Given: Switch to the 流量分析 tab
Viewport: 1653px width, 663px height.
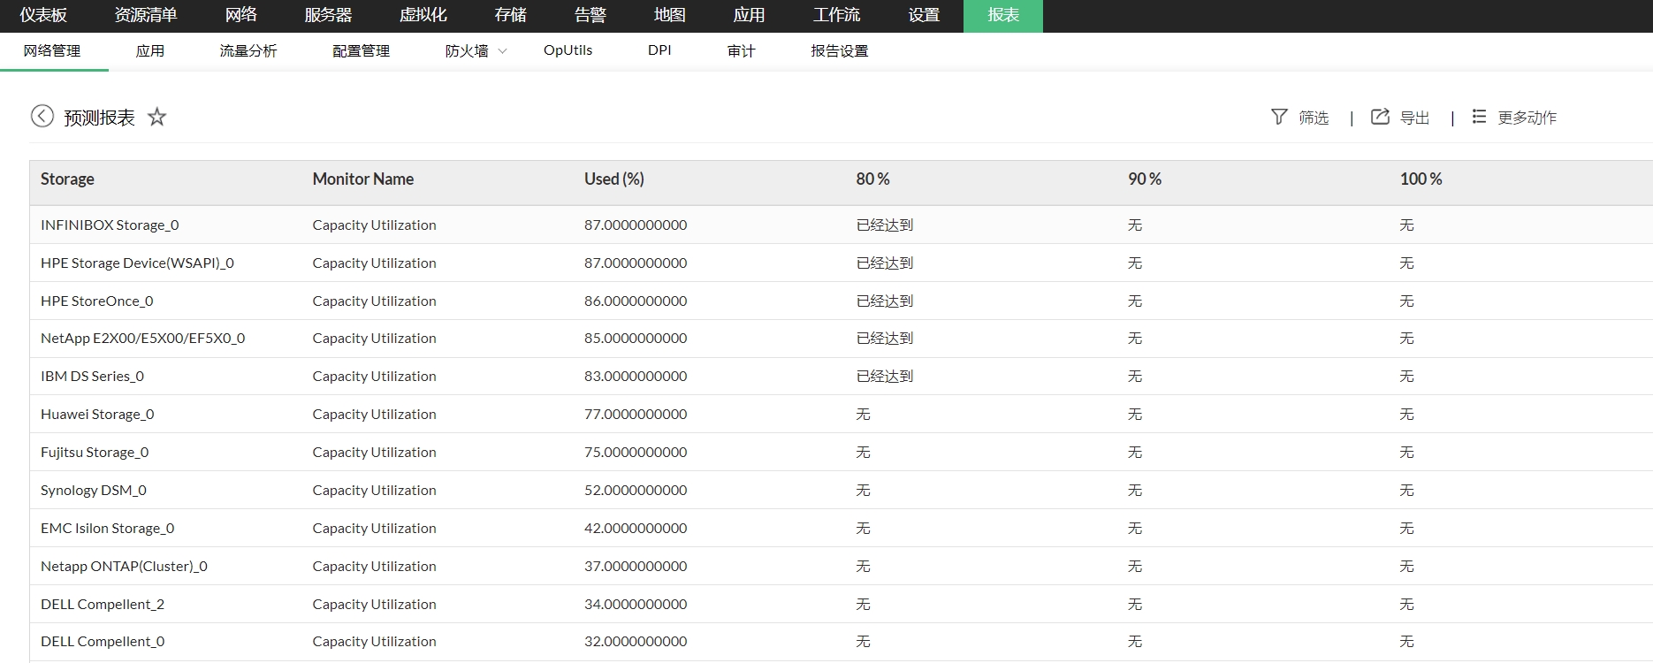Looking at the screenshot, I should 248,51.
